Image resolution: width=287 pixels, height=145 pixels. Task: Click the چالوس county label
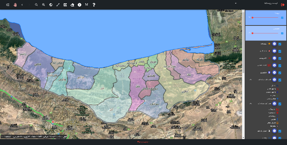point(62,80)
